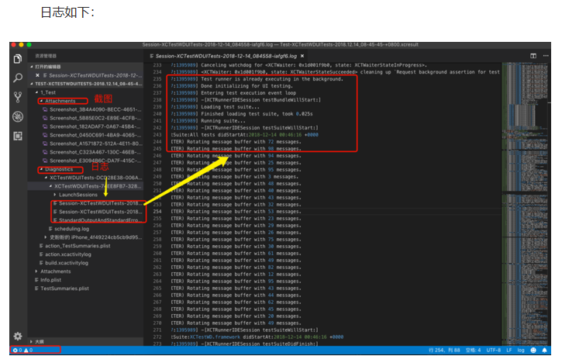The width and height of the screenshot is (562, 363).
Task: Open the editor More Actions menu
Action: (546, 56)
